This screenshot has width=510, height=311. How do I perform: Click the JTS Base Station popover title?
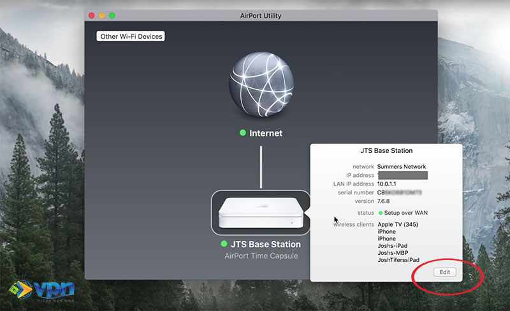coord(386,150)
